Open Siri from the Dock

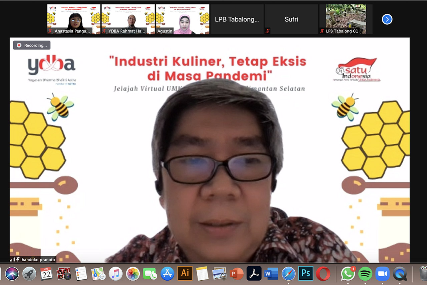tap(12, 274)
